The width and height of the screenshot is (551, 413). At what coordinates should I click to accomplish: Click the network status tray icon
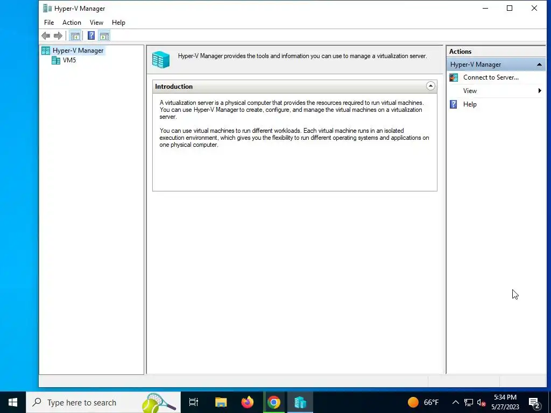[469, 402]
